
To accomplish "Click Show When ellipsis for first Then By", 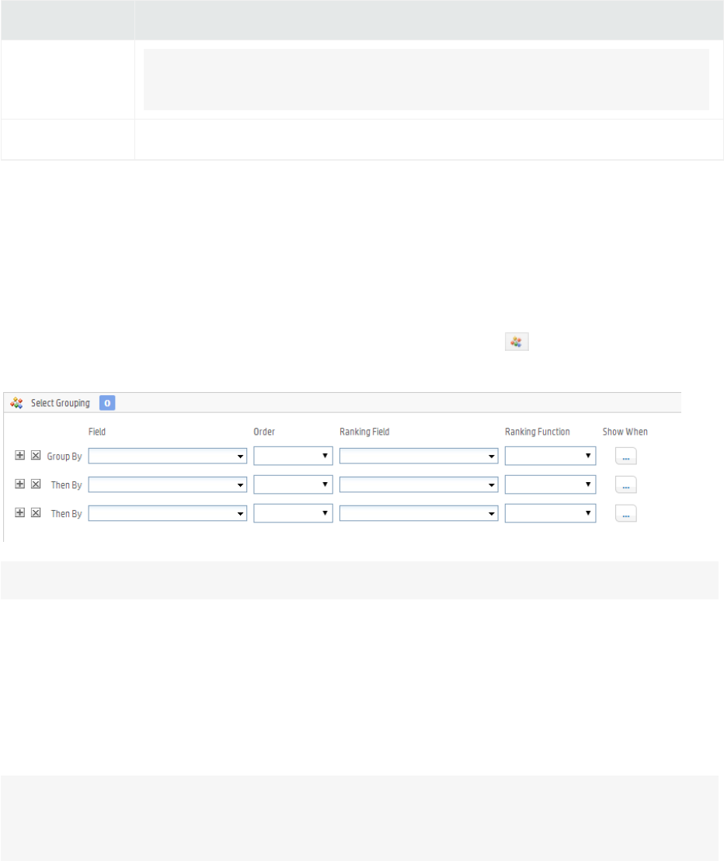I will (x=626, y=485).
